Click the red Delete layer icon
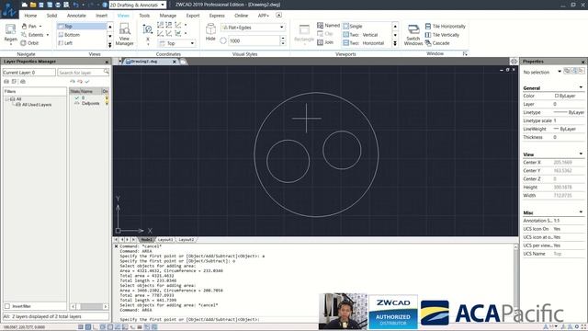Screen dimensions: 588x331 (x=80, y=82)
